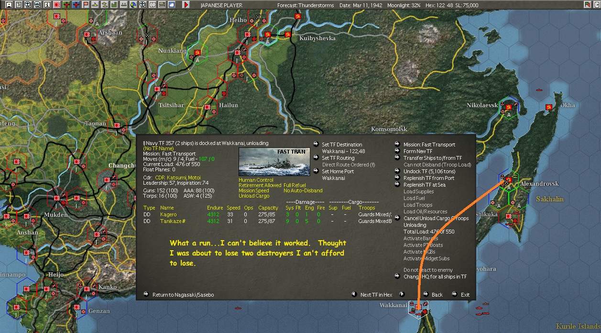601x333 pixels.
Task: Click Return to Nagasaki/Sasebo
Action: (x=183, y=295)
